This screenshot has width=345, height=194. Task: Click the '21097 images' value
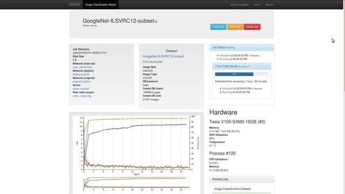[151, 99]
